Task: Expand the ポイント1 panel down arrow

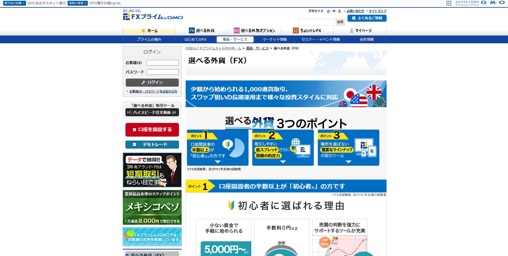Action: (x=218, y=162)
